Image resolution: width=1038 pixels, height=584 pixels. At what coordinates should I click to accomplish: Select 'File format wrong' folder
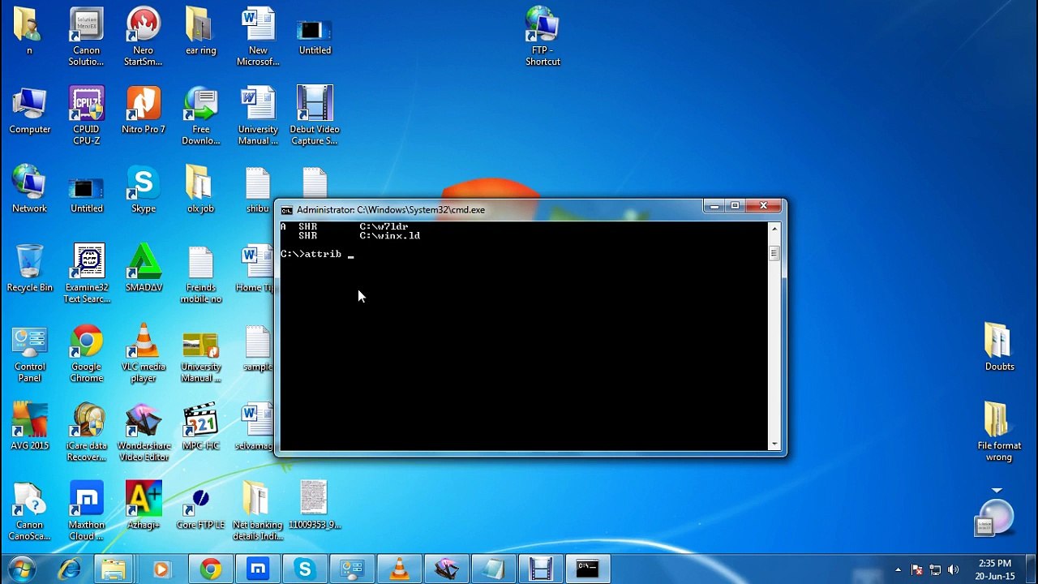pos(999,432)
